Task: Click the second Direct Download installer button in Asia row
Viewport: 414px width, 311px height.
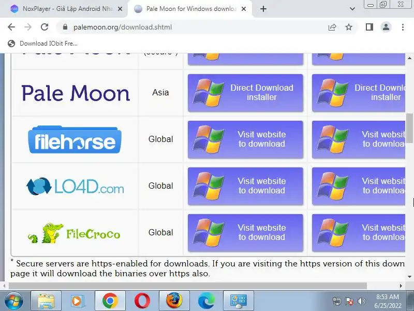Action: click(x=359, y=93)
